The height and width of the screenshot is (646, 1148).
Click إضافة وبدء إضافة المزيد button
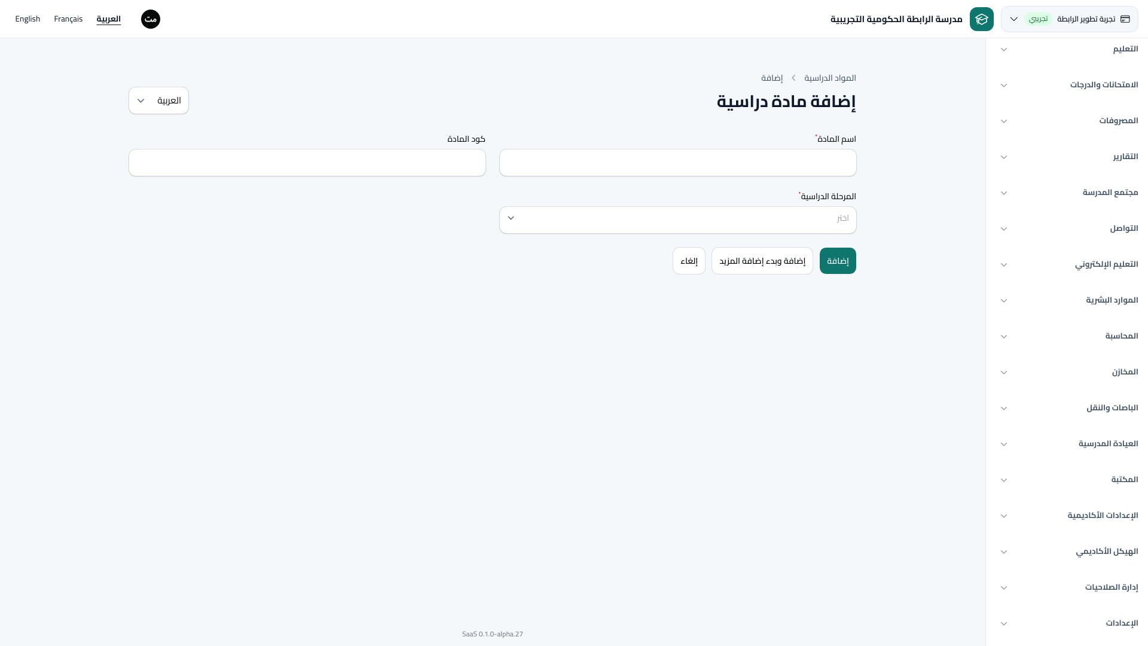tap(762, 261)
